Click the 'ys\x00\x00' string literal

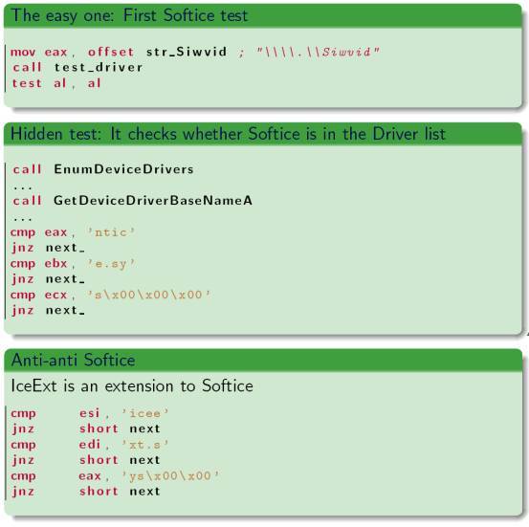[170, 475]
